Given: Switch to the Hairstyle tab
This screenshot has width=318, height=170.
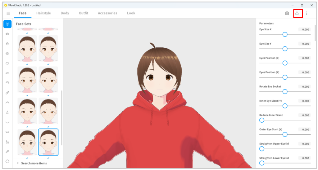Looking at the screenshot, I should (x=43, y=13).
